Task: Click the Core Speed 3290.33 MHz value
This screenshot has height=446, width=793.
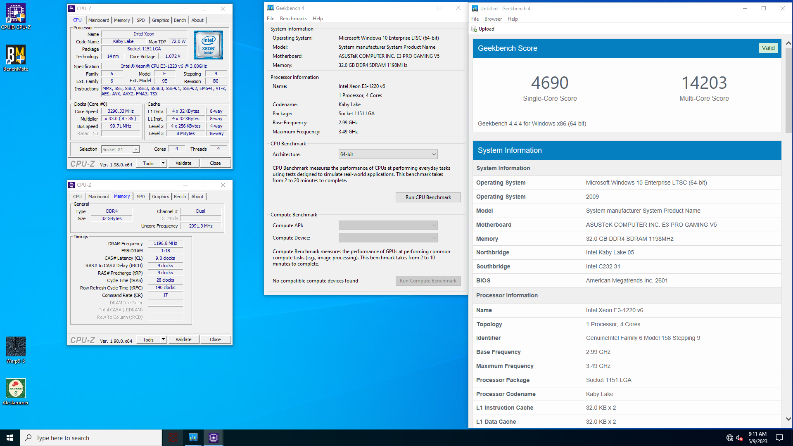Action: 121,111
